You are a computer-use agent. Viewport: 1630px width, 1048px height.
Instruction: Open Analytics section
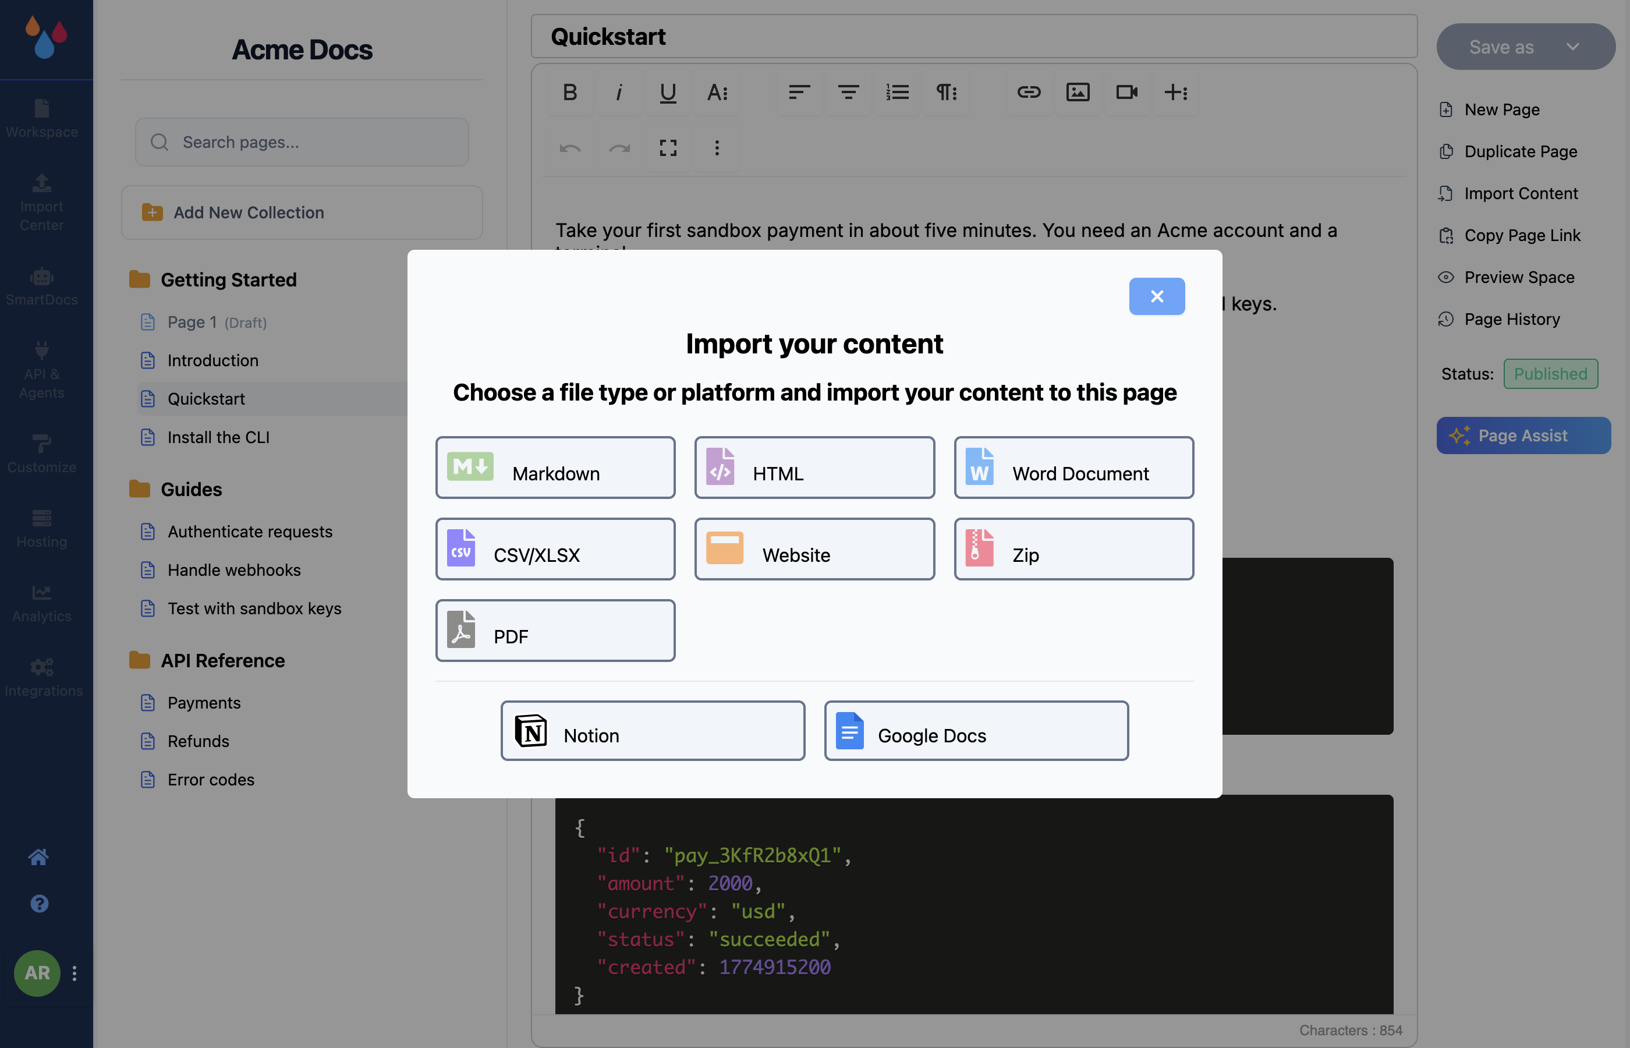pyautogui.click(x=42, y=603)
